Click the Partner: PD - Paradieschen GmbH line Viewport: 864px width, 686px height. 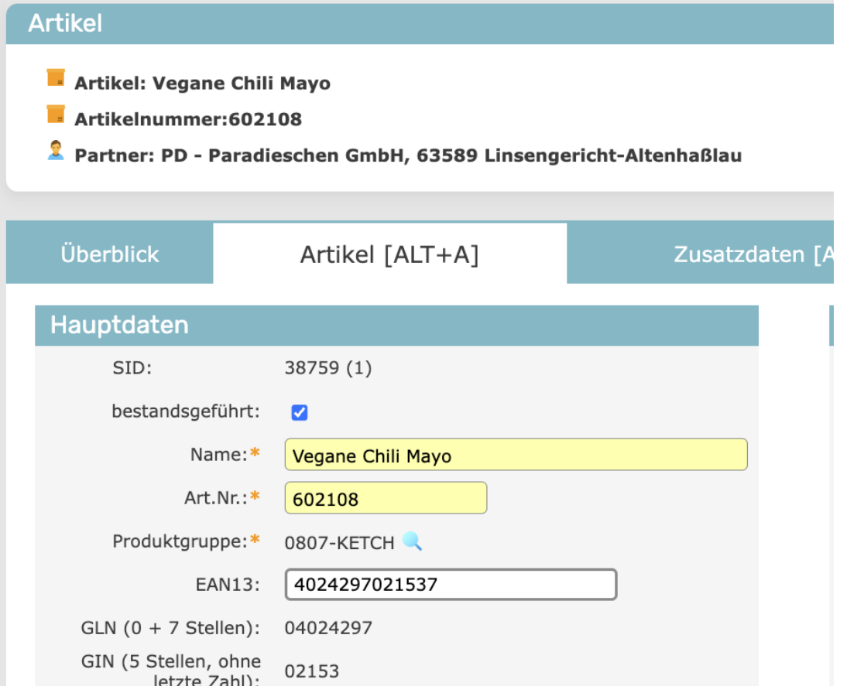click(408, 155)
